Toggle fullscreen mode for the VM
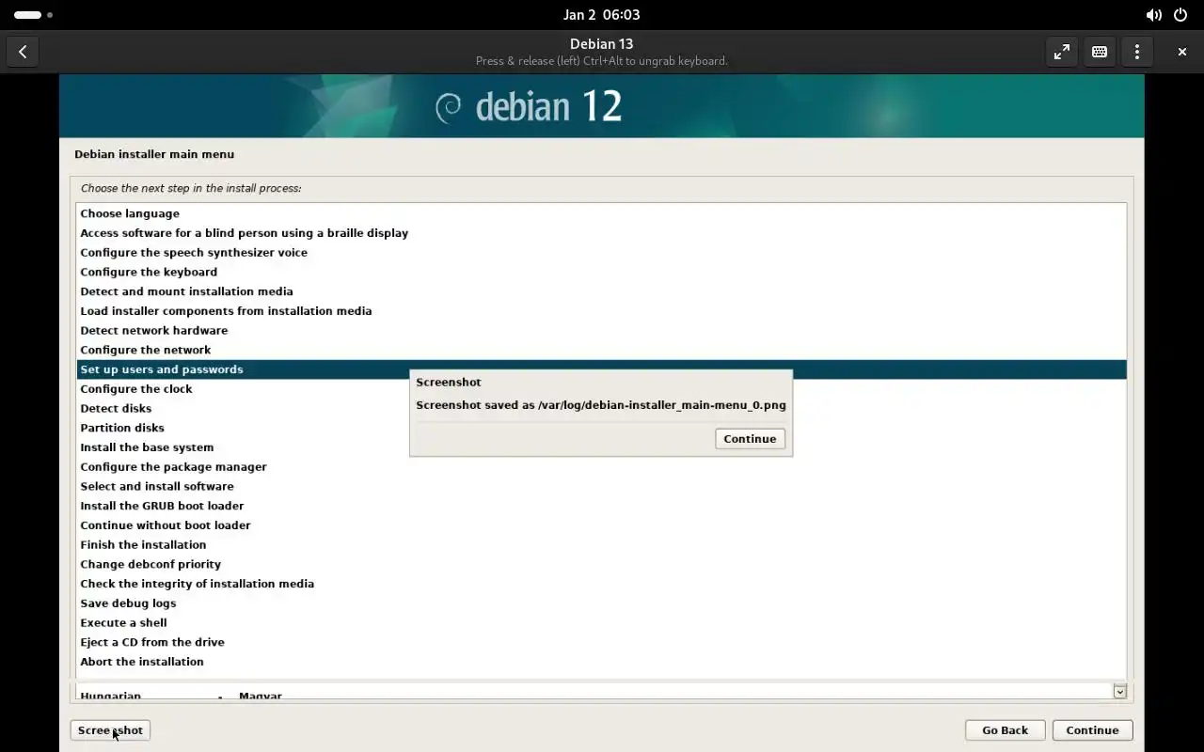This screenshot has height=752, width=1204. click(x=1062, y=52)
